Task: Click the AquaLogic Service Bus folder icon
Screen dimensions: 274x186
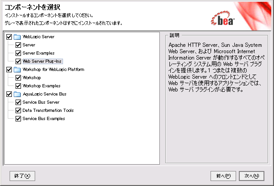Action: pos(17,94)
